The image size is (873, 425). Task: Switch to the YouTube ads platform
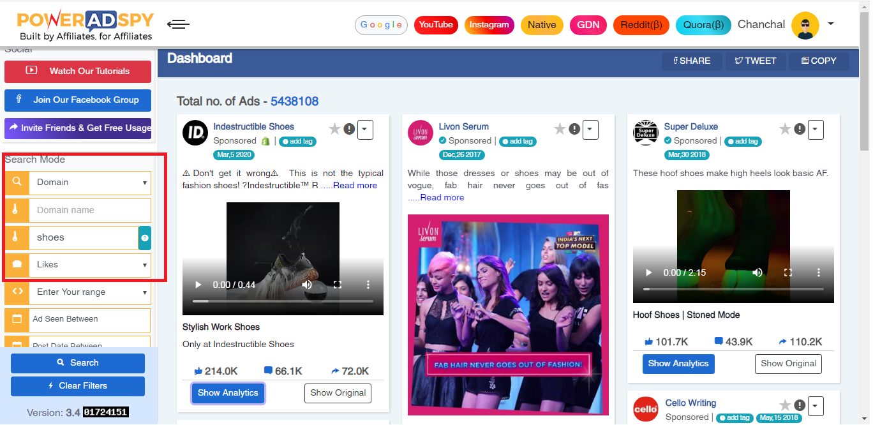pyautogui.click(x=436, y=25)
